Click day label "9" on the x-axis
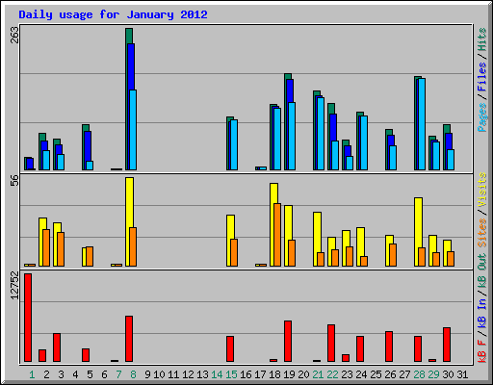Viewport: 493px width, 385px height. (147, 374)
